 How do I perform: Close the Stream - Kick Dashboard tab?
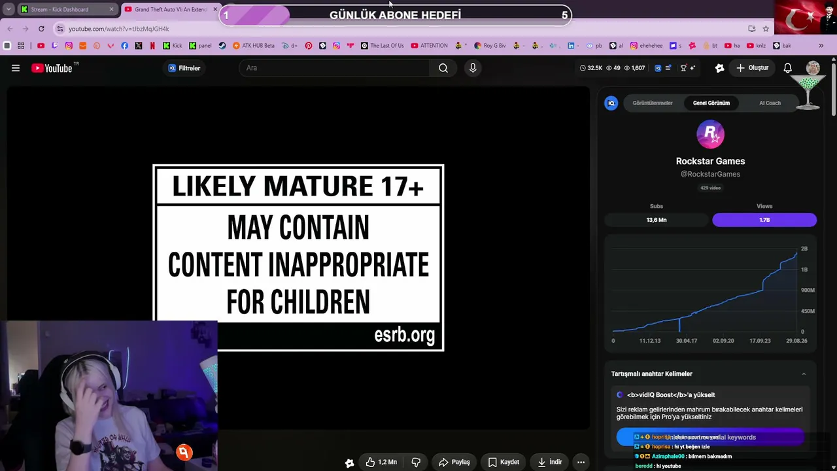pyautogui.click(x=111, y=9)
